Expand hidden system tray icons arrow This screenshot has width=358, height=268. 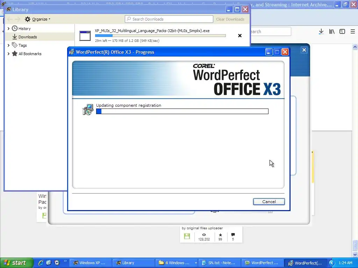[332, 263]
